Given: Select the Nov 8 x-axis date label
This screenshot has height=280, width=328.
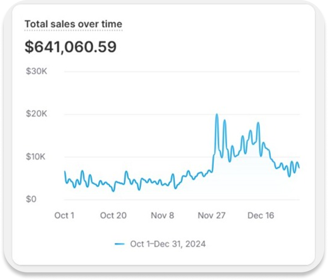Looking at the screenshot, I should pyautogui.click(x=163, y=215).
